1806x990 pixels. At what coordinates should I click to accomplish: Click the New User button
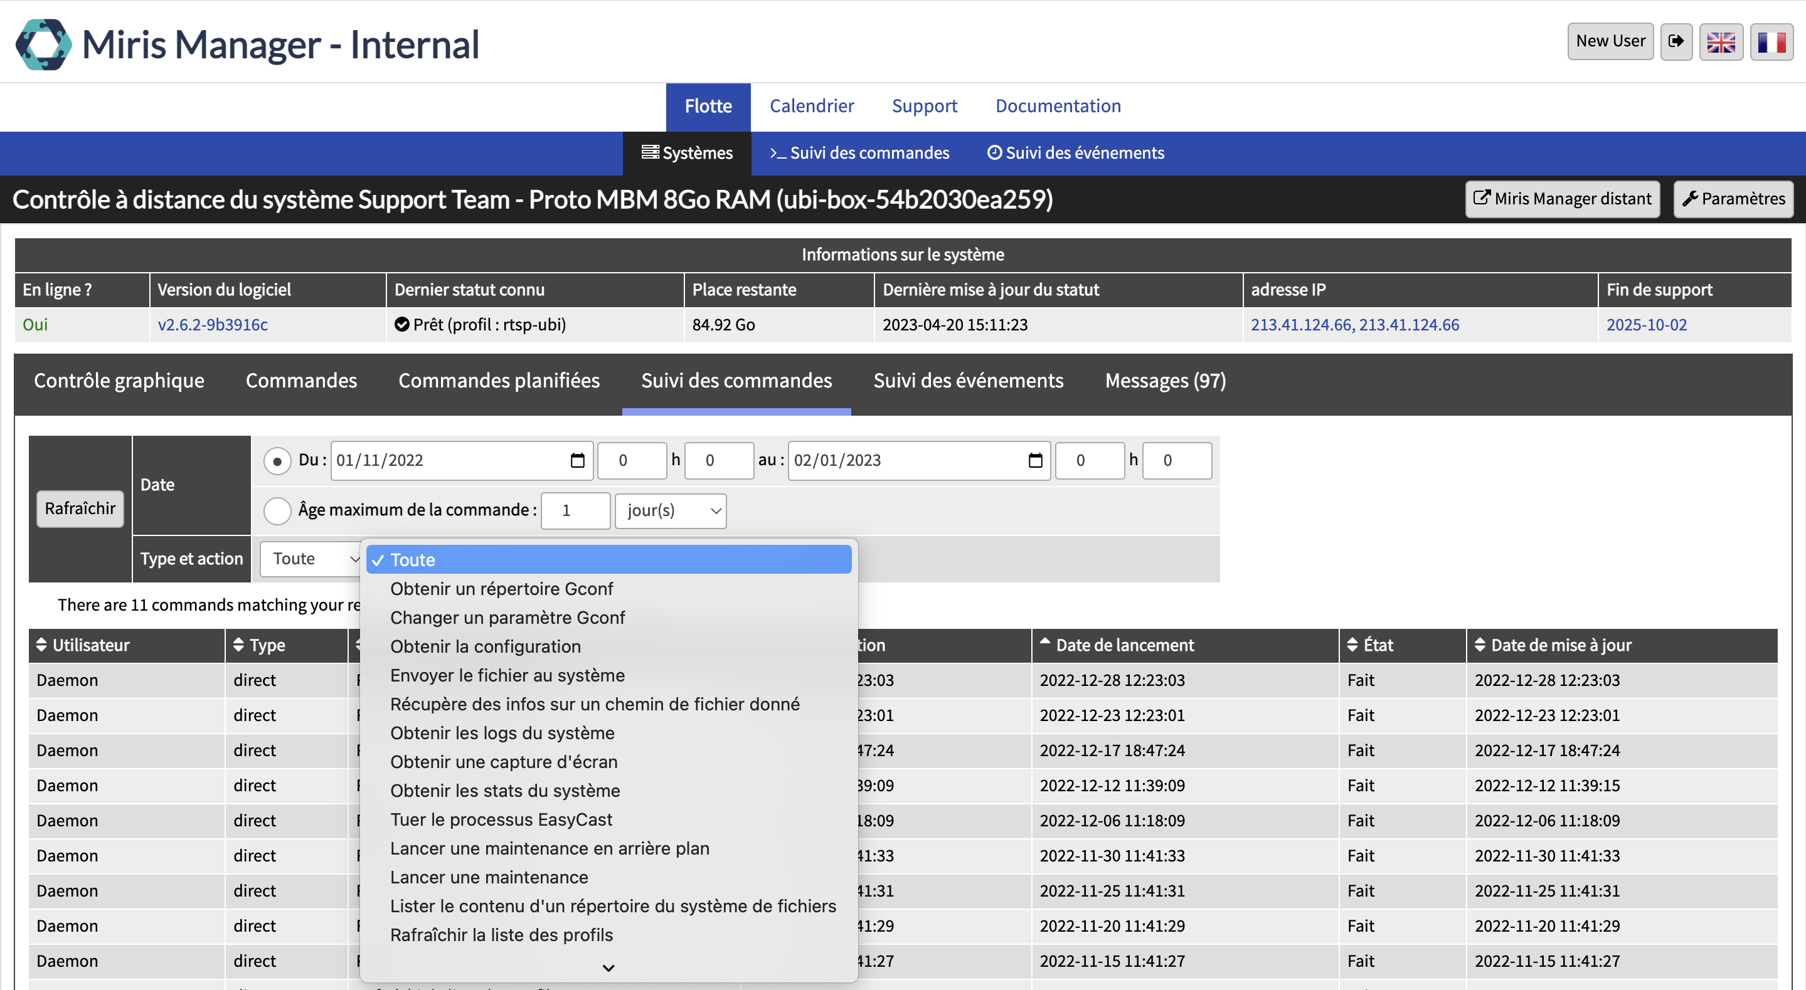1610,41
